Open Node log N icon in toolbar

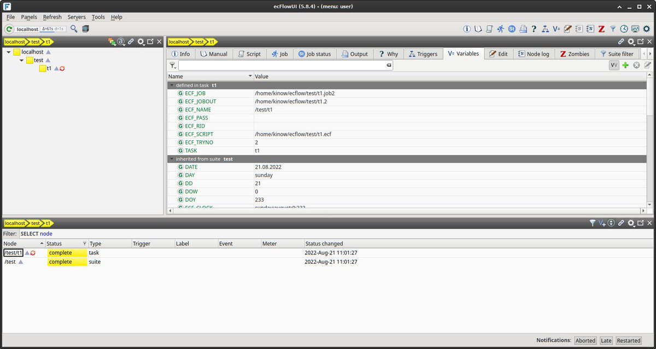point(590,29)
